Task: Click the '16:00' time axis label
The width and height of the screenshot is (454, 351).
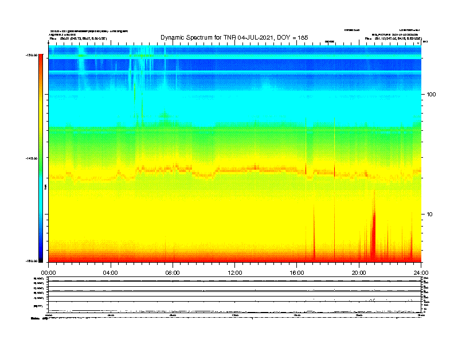Action: click(x=297, y=273)
